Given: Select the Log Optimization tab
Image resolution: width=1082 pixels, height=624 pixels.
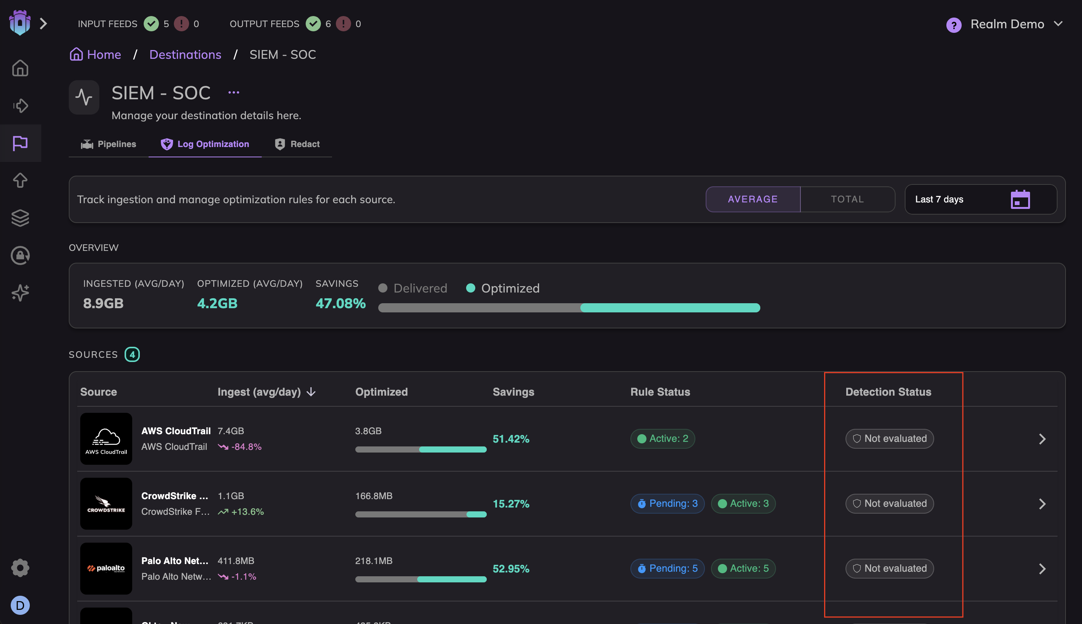Looking at the screenshot, I should [205, 144].
